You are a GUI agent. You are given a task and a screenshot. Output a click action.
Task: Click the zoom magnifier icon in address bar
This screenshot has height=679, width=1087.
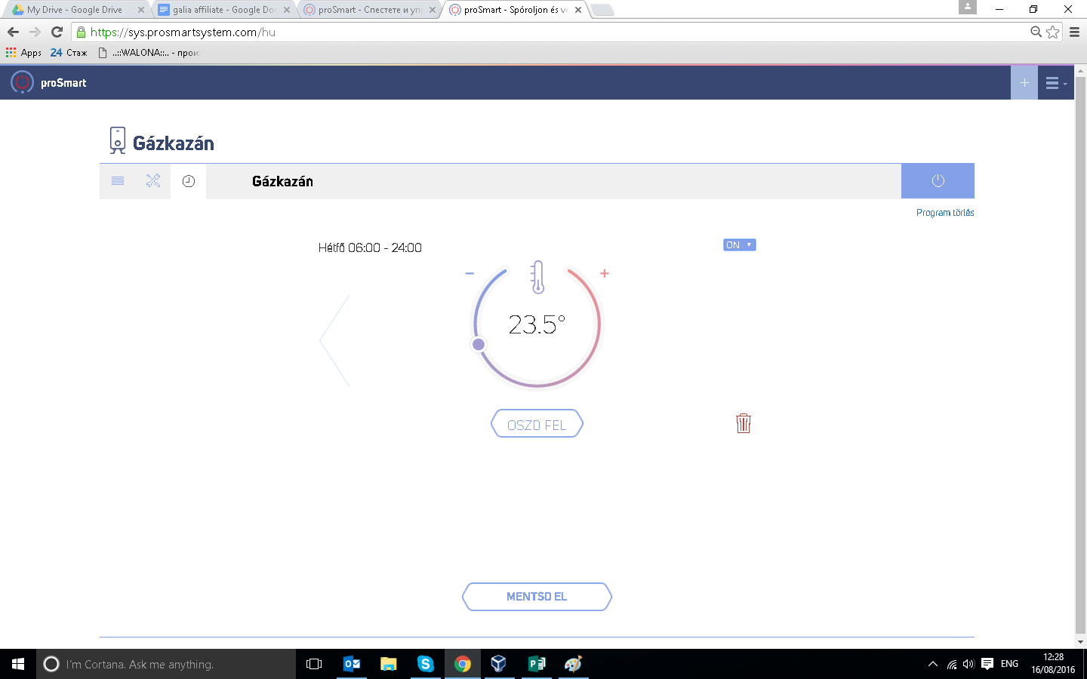pyautogui.click(x=1036, y=32)
